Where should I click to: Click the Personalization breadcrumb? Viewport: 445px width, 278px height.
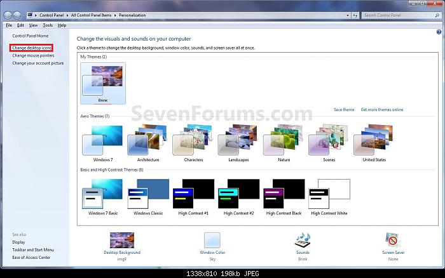click(x=132, y=15)
